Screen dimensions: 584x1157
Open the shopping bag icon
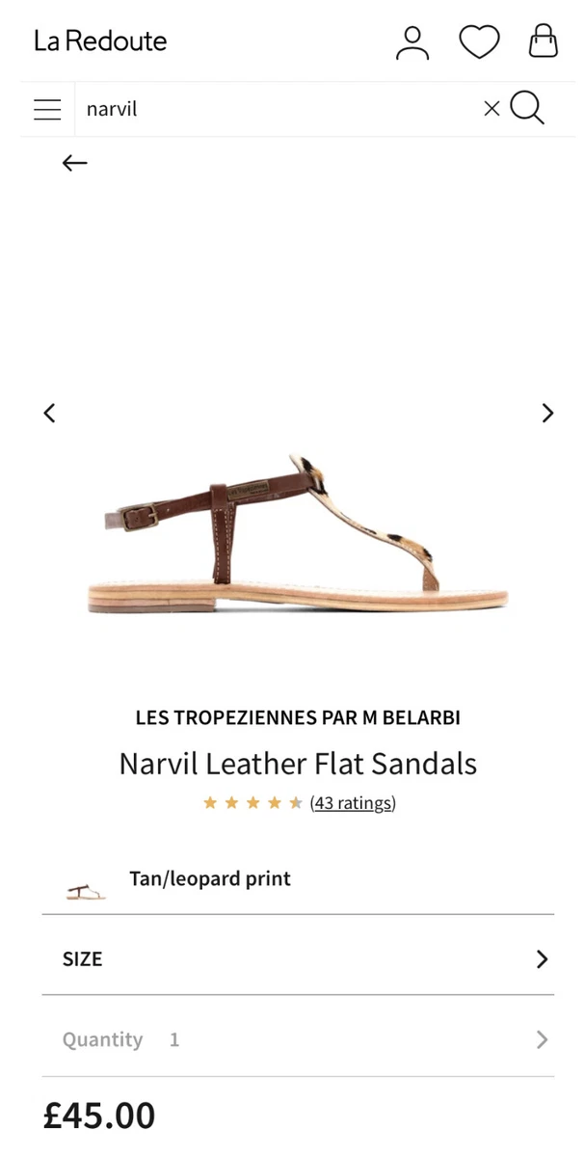pyautogui.click(x=544, y=41)
